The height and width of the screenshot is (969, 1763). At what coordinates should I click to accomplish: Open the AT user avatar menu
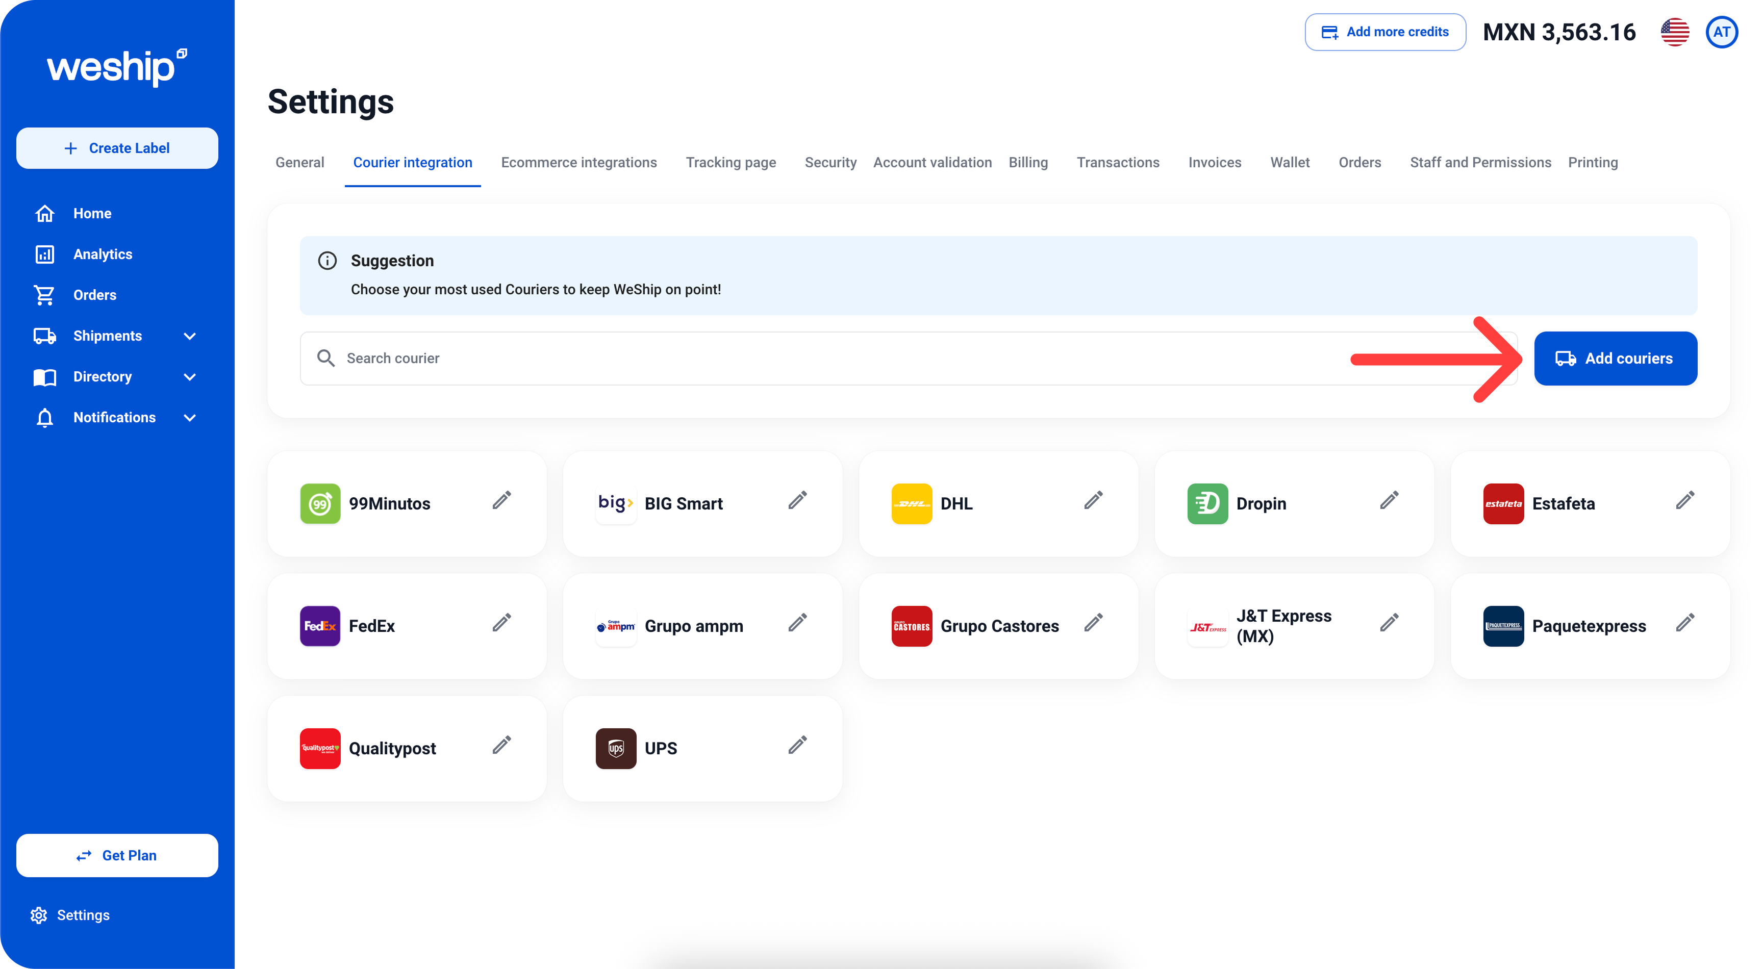point(1722,32)
